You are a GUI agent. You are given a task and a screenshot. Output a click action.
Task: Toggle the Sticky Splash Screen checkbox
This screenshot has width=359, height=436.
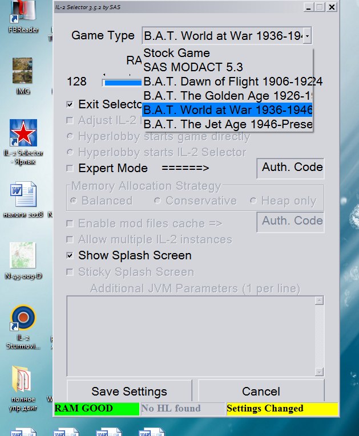(x=70, y=272)
